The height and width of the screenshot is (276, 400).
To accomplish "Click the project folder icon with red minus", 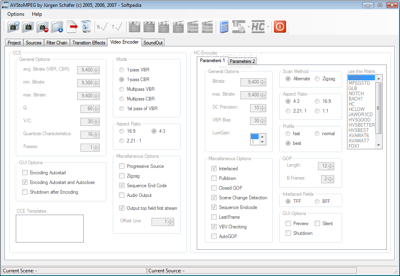I will (x=42, y=27).
